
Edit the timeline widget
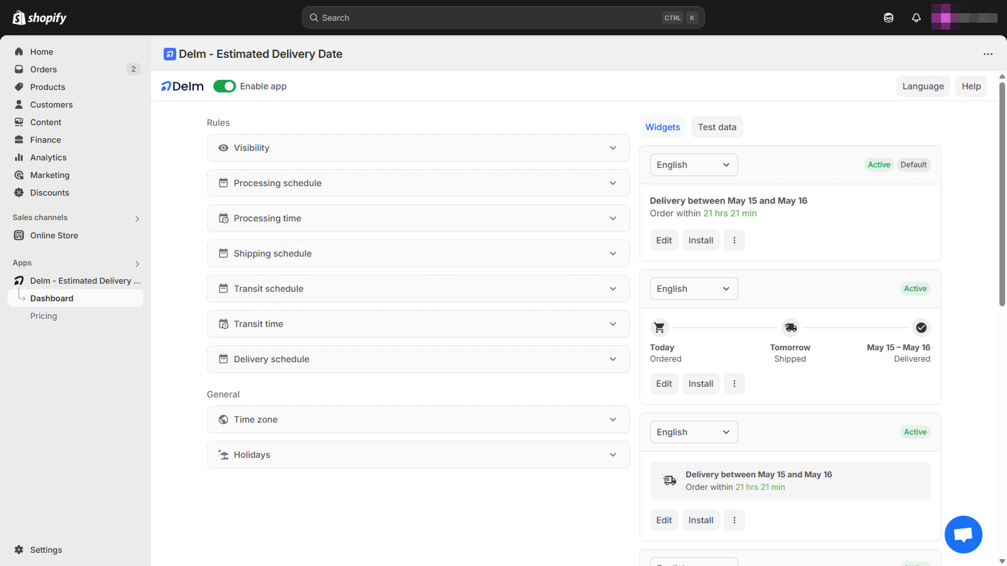pos(664,384)
